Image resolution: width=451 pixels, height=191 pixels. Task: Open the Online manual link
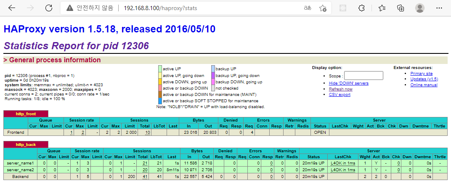tap(424, 85)
